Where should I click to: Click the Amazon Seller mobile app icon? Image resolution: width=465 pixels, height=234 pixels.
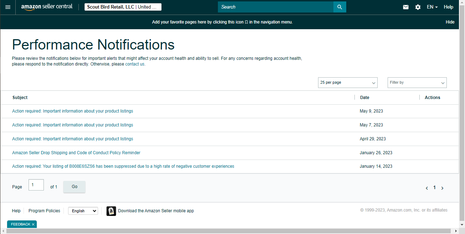pos(111,211)
